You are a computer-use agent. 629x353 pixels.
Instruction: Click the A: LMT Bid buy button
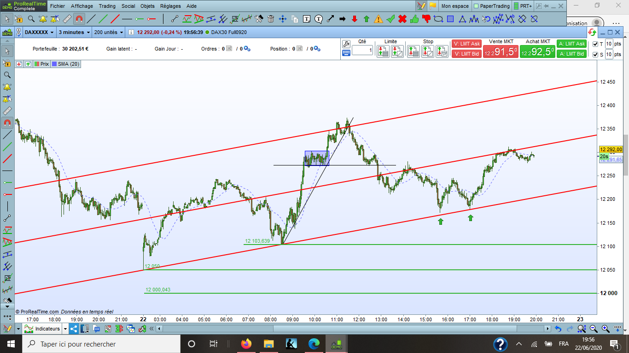tap(571, 54)
